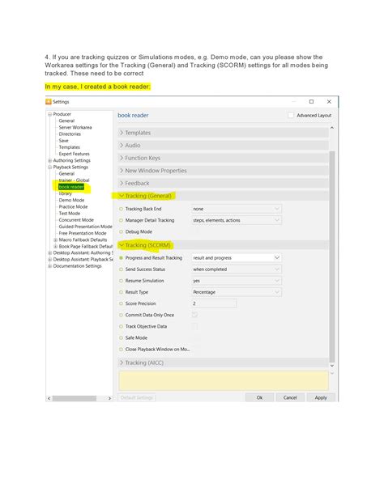Click the indicator icon beside Score Precision

(121, 303)
